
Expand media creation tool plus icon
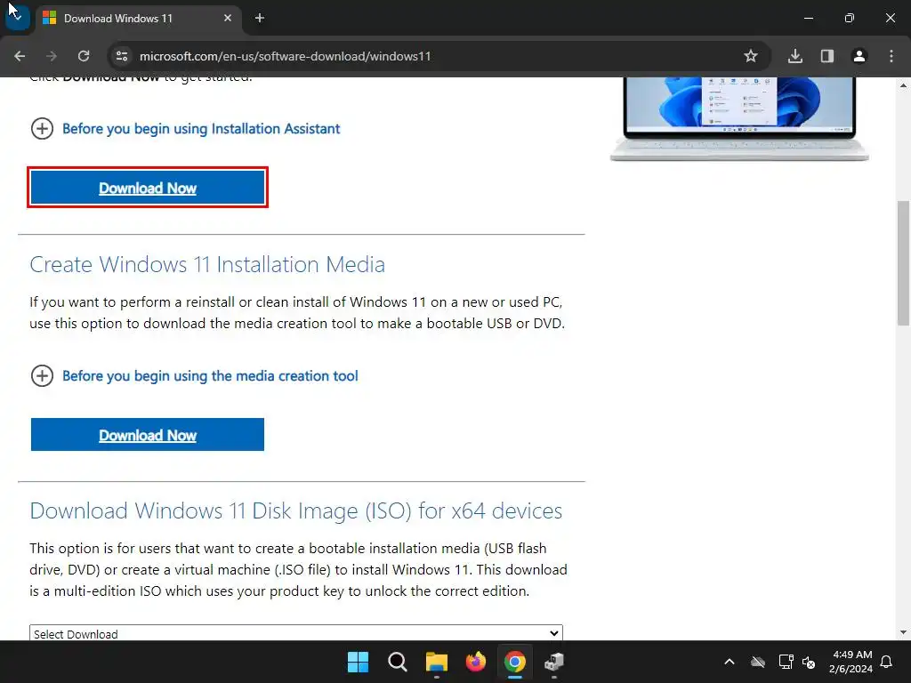pos(42,376)
